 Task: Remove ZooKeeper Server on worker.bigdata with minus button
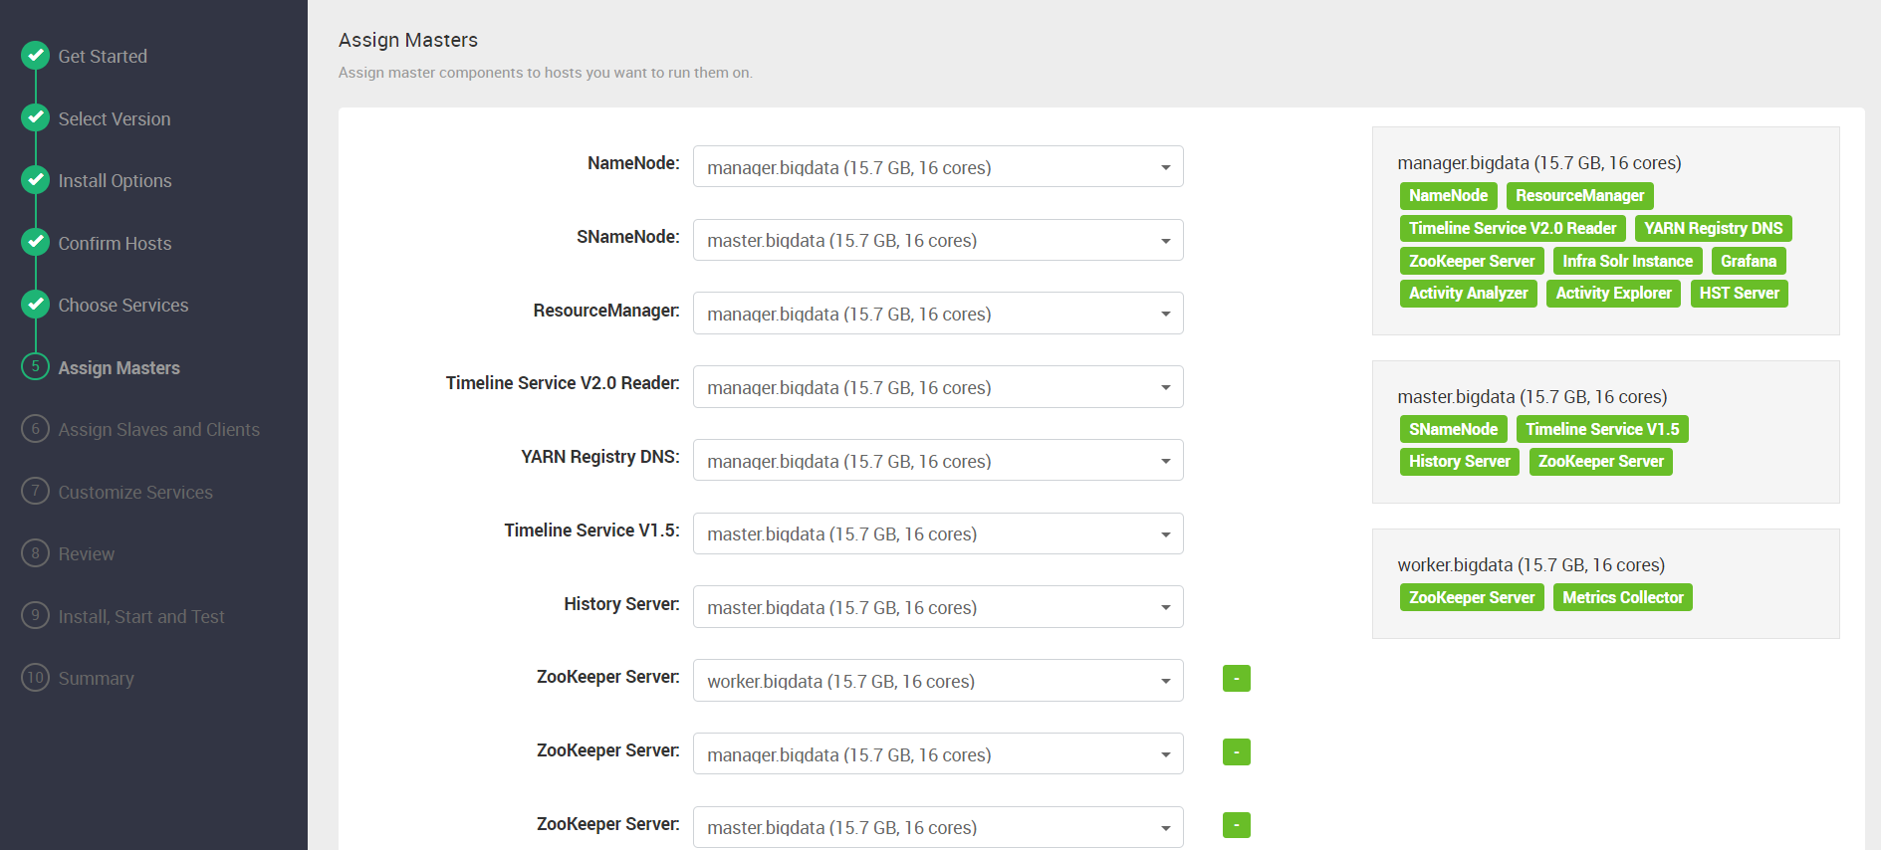(1237, 679)
